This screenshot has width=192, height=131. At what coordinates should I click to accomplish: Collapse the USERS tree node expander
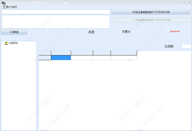[x=3, y=43]
